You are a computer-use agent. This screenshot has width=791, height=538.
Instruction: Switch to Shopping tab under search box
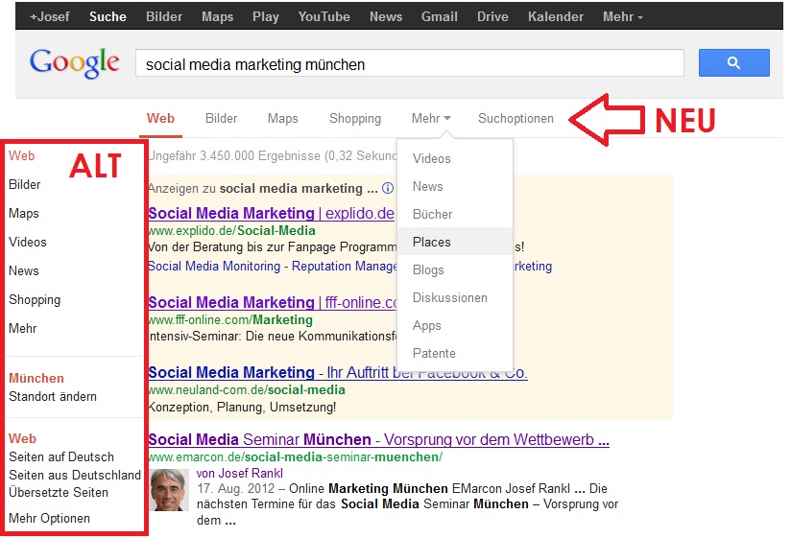click(355, 118)
